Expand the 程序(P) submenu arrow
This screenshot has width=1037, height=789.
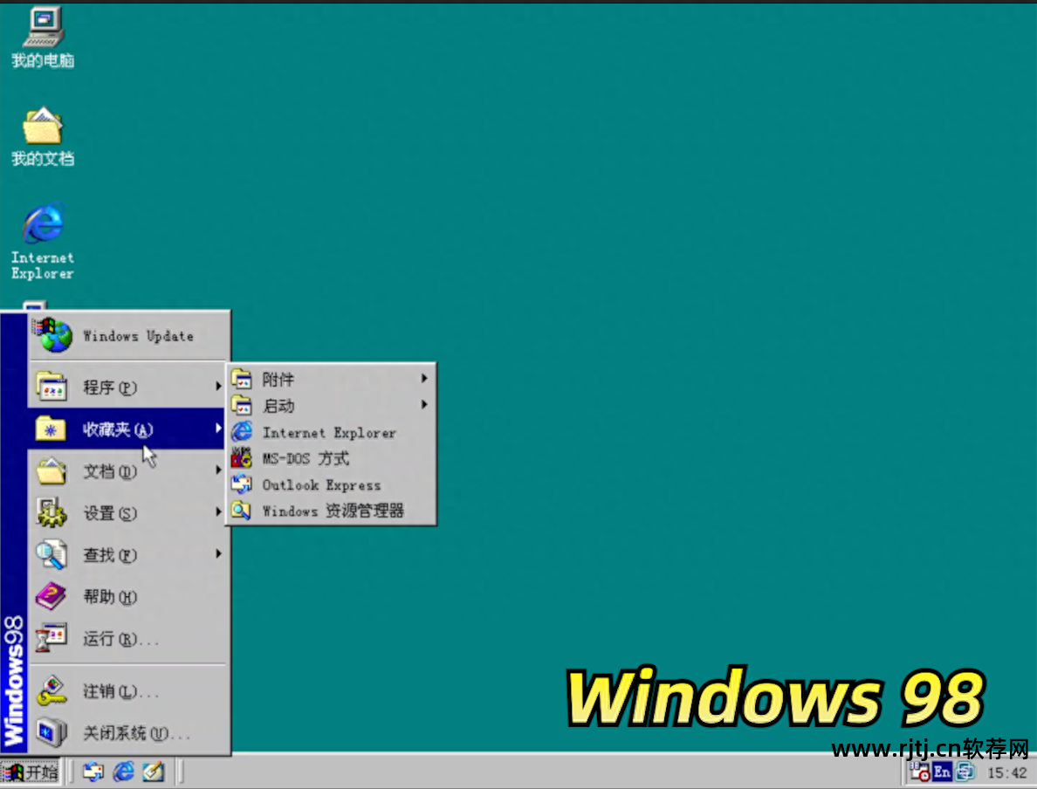[x=218, y=387]
